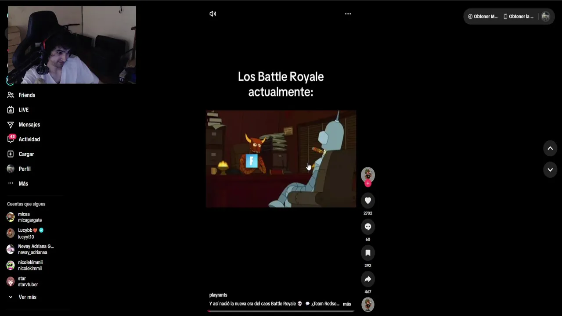Click the lucyyt10 profile avatar

click(11, 233)
